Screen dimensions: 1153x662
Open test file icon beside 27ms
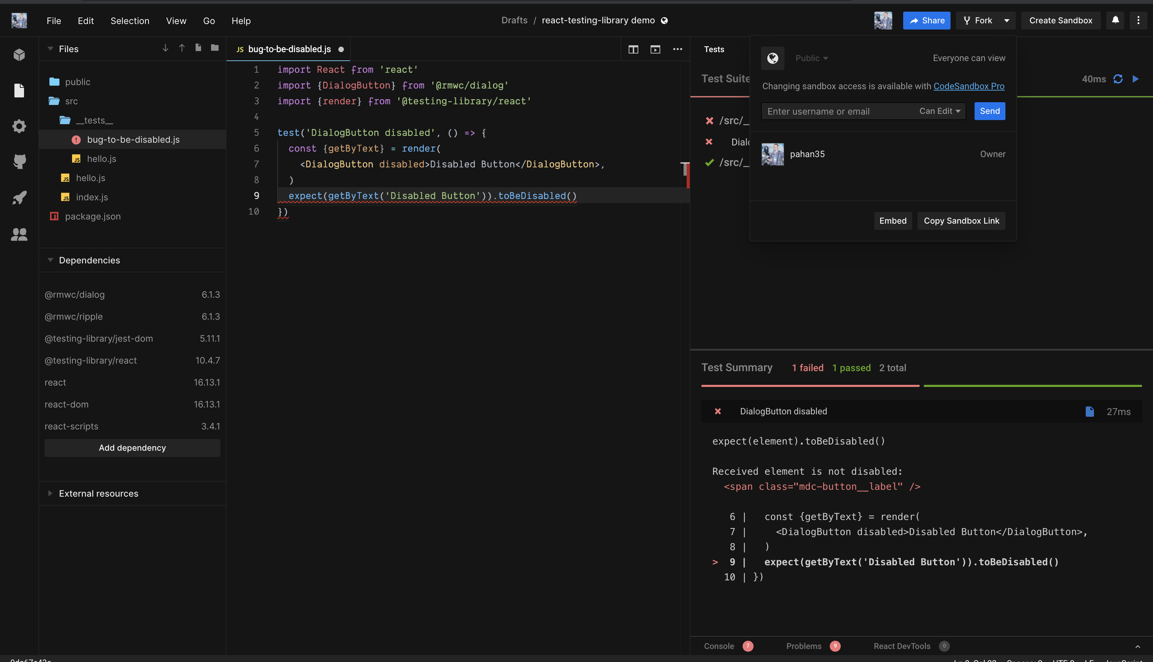1089,412
